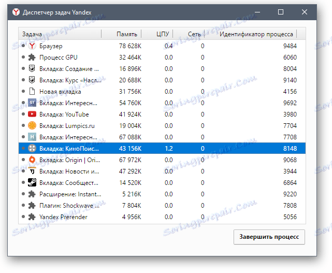
Task: Select the Вкладка: Курс «Насл row
Action: pyautogui.click(x=162, y=80)
